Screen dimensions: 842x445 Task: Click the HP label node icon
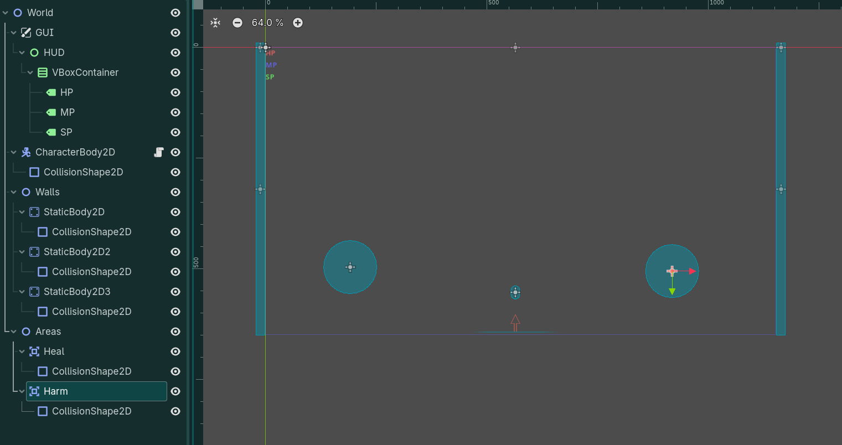(x=51, y=92)
